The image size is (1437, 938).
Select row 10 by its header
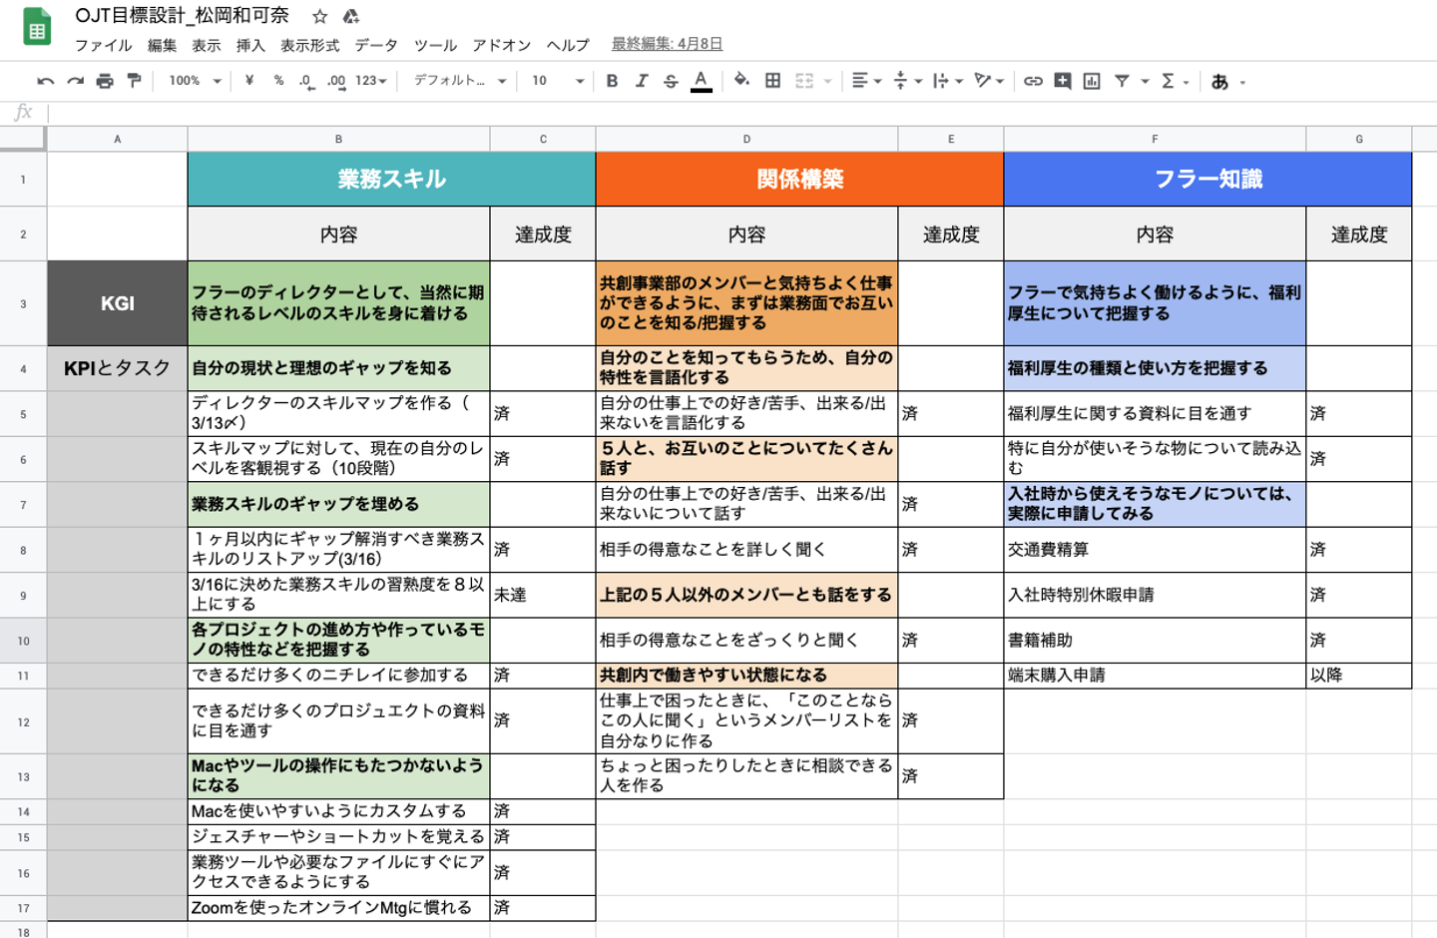(x=23, y=641)
